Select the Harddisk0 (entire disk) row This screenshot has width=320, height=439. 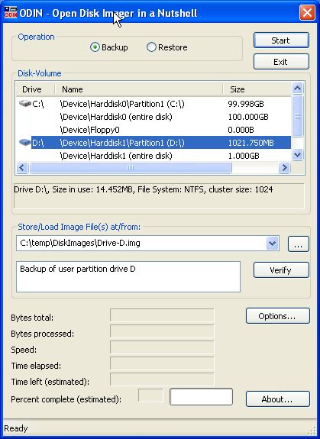point(154,117)
